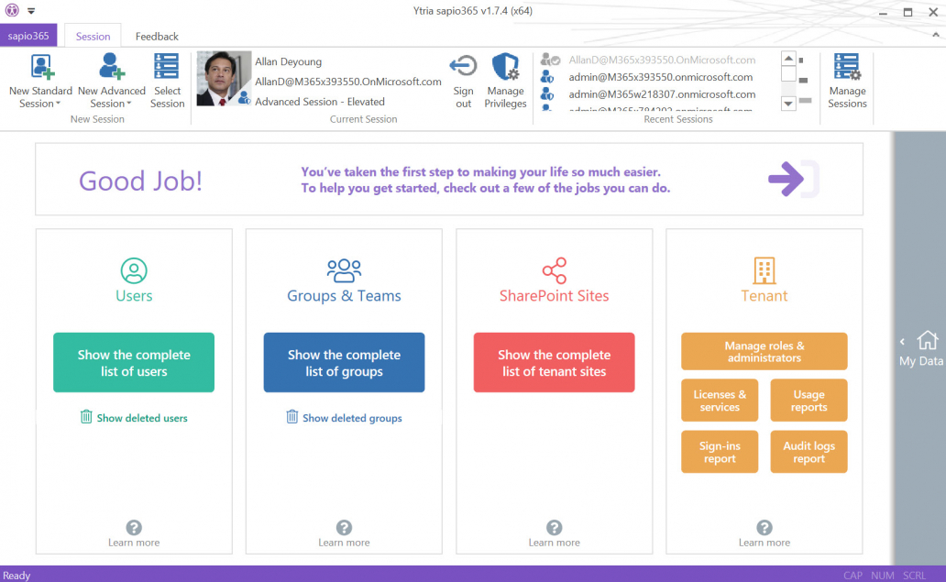
Task: Click the user icon beside AllanD recent session
Action: [x=550, y=59]
